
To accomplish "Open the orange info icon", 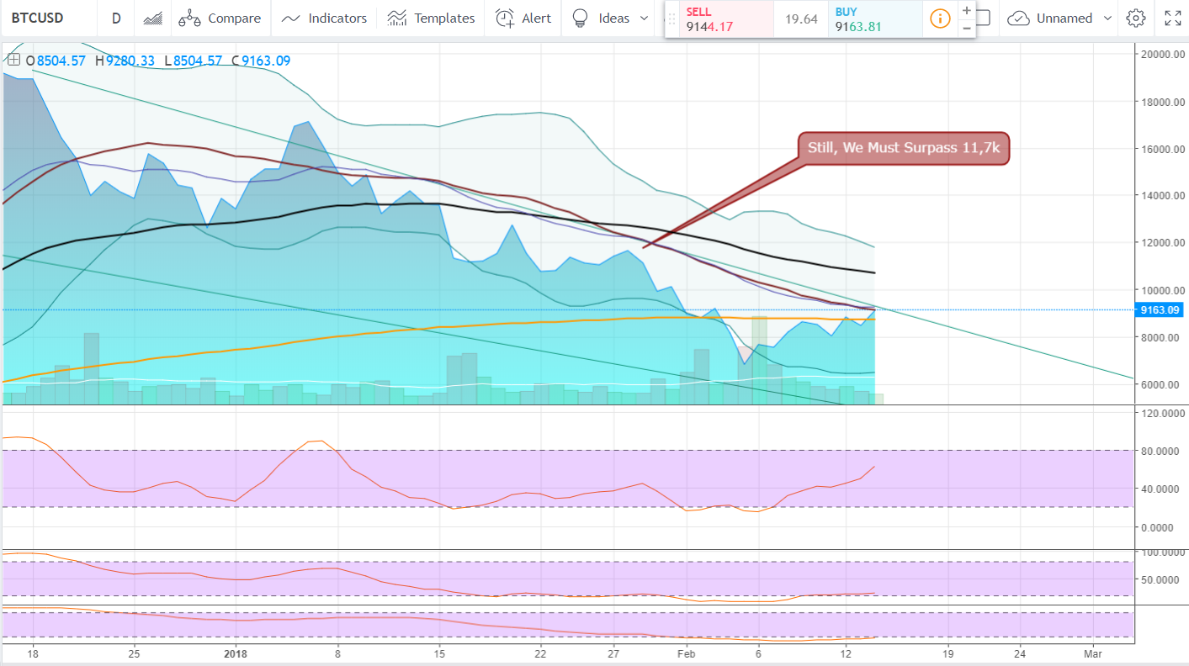I will coord(940,18).
